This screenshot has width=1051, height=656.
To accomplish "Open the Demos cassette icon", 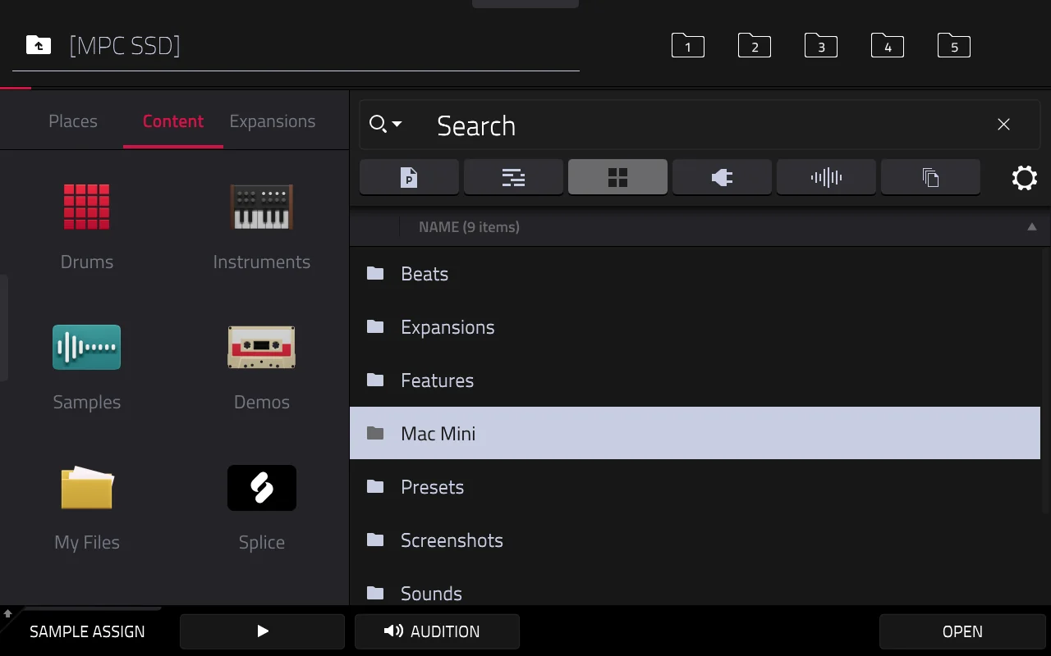I will tap(262, 347).
